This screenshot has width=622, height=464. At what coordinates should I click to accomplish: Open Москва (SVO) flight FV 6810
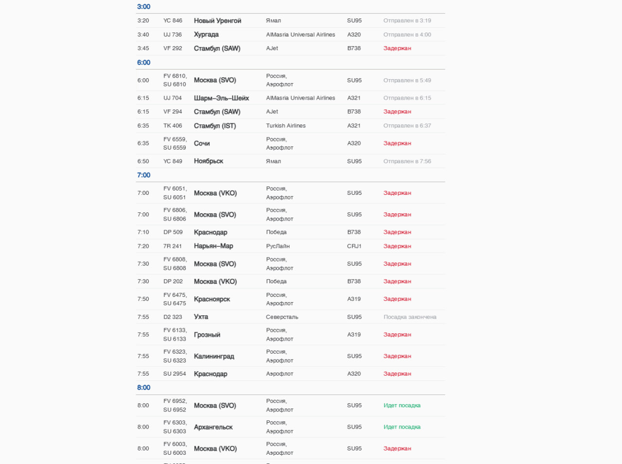point(215,80)
